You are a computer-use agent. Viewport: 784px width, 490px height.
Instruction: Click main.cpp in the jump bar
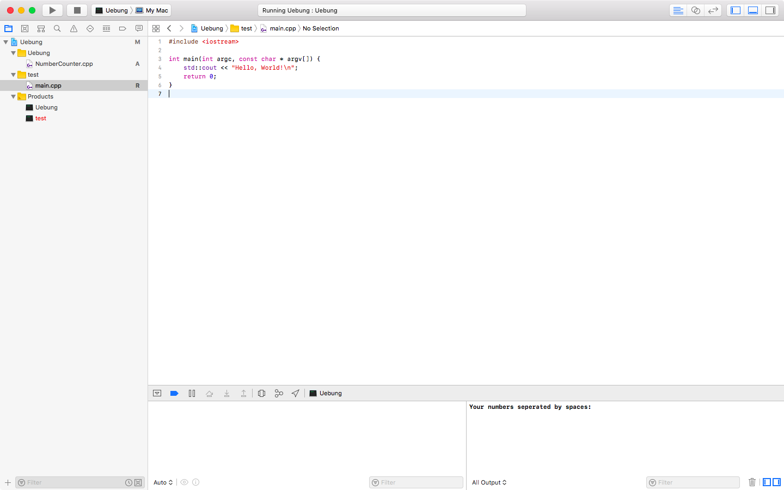[x=278, y=28]
